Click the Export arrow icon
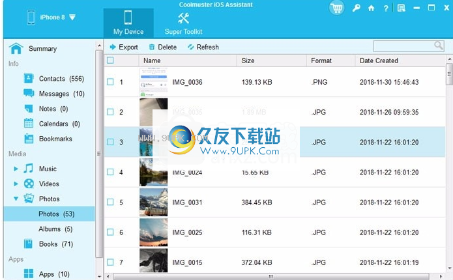This screenshot has width=453, height=280. click(113, 47)
